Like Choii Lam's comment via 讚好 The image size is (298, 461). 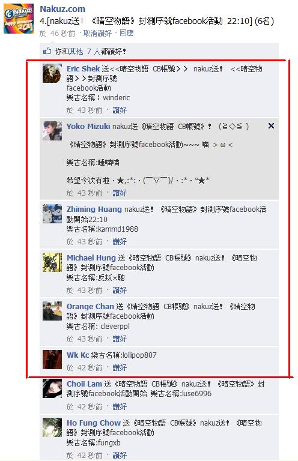coord(120,406)
